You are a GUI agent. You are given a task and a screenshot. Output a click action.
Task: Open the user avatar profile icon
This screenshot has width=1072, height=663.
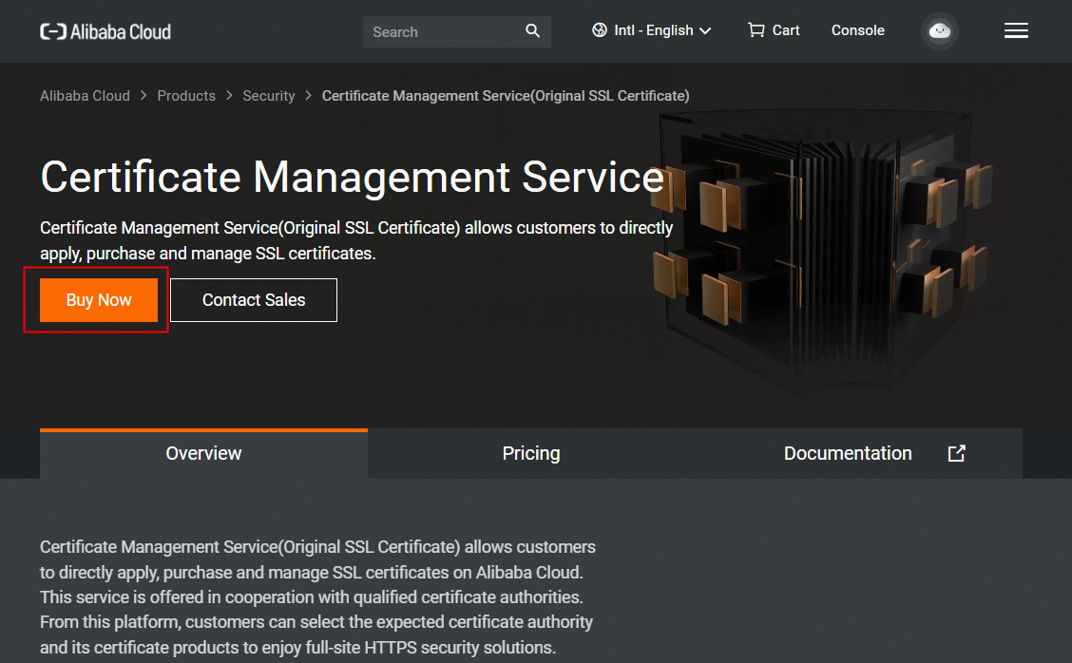[x=939, y=31]
